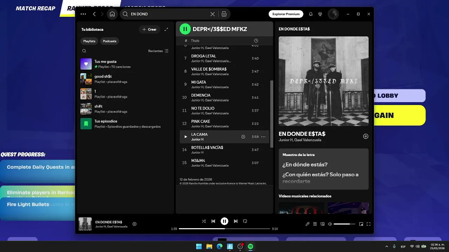Skip to next track
Image resolution: width=449 pixels, height=252 pixels.
(x=236, y=221)
